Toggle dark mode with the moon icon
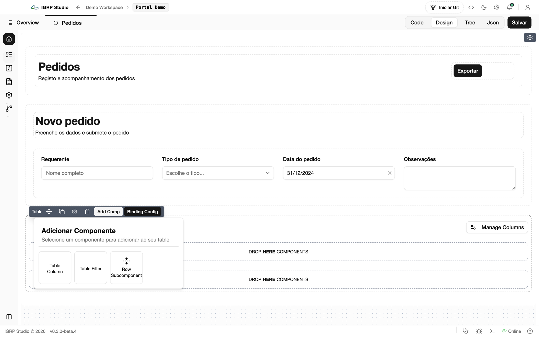Screen dimensions: 539x337 tap(484, 7)
